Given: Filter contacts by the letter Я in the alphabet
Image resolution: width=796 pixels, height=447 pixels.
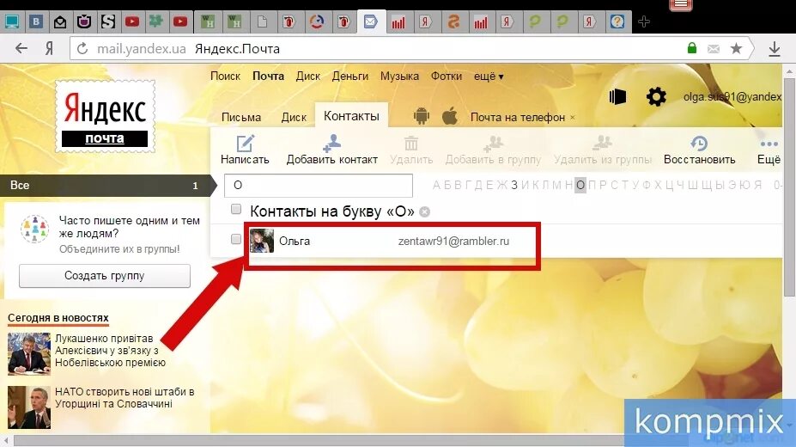Looking at the screenshot, I should coord(758,185).
